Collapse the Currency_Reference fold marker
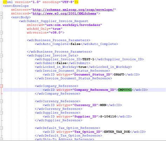Image resolution: width=166 pixels, height=141 pixels. coord(1,101)
